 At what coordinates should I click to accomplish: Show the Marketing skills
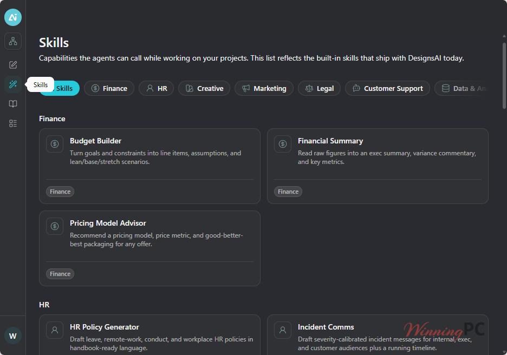[x=264, y=88]
